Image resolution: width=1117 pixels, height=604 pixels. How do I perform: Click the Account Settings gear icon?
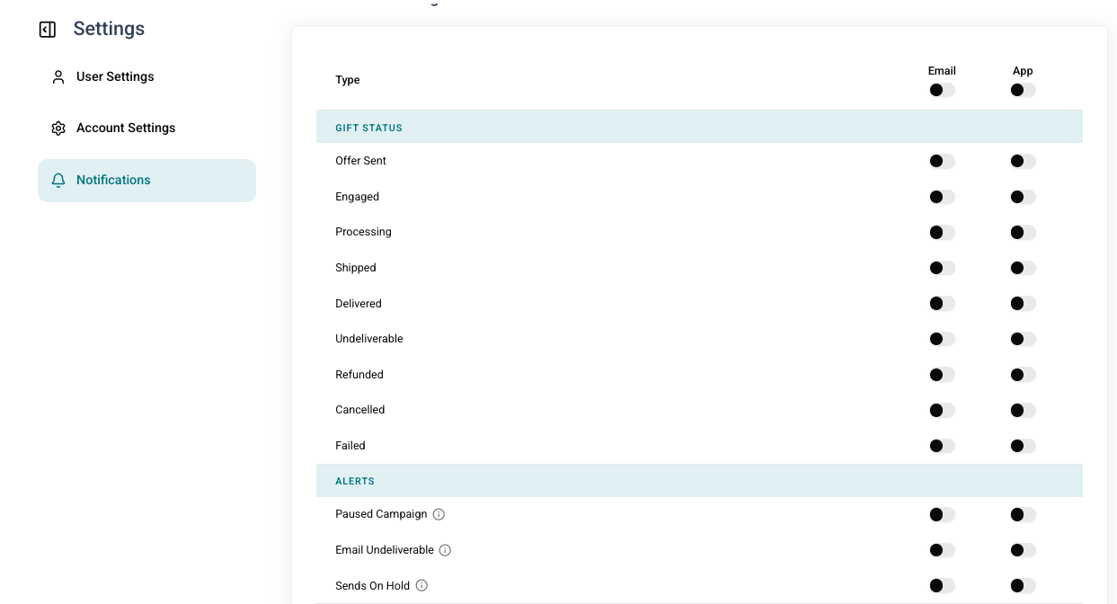click(58, 129)
